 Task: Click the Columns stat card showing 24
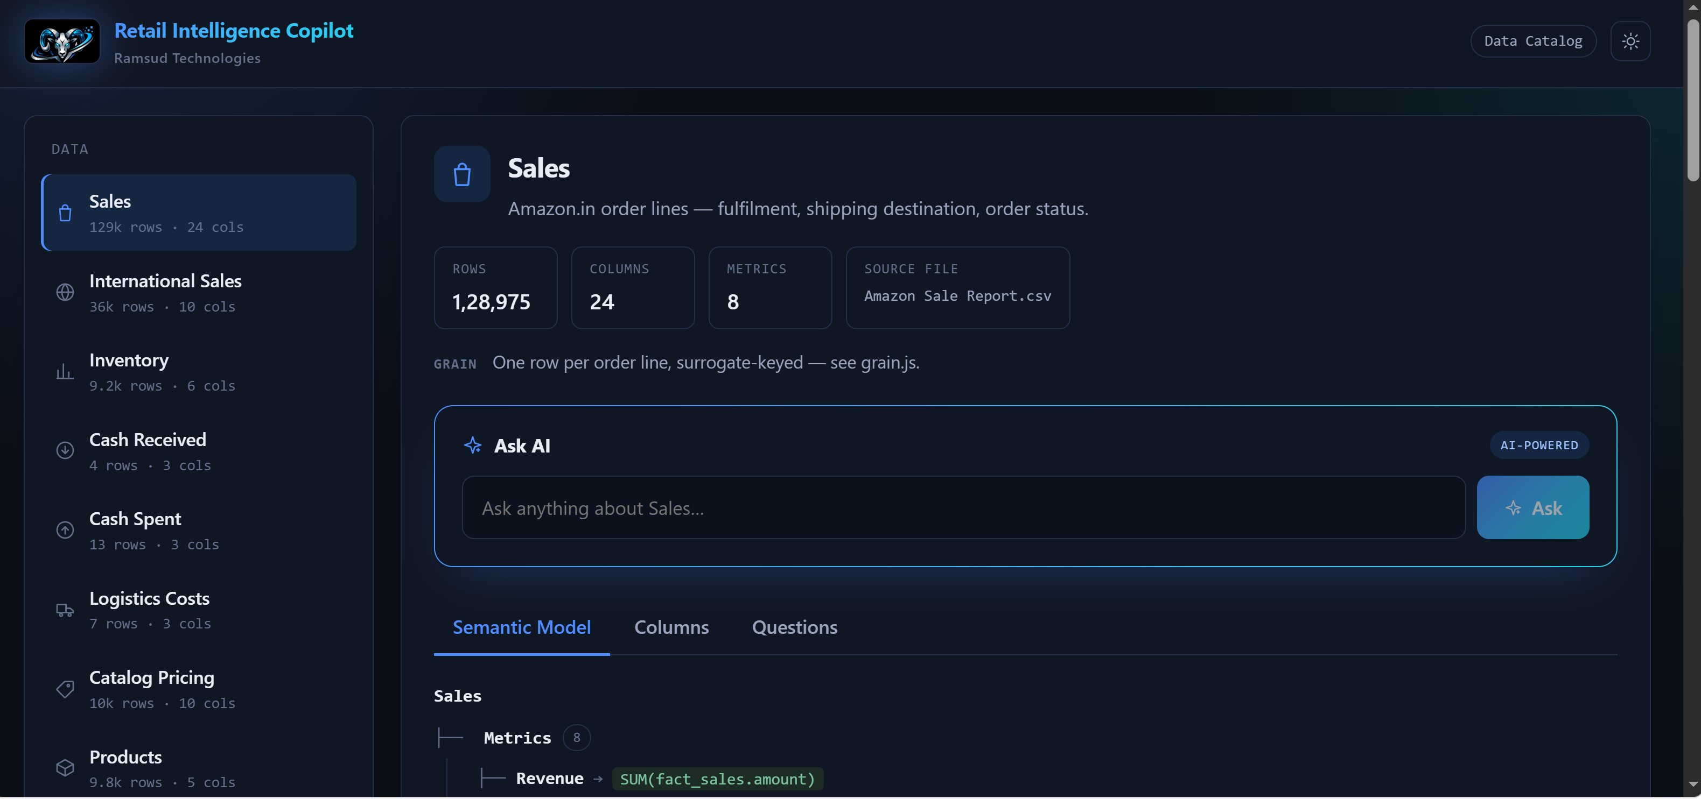(x=633, y=288)
